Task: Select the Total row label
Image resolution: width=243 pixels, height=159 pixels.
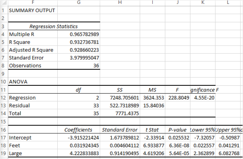Action: tap(33, 113)
